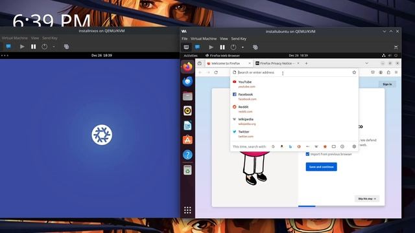Open the Save to Pocket icon in Firefox
This screenshot has height=233, width=415.
[x=373, y=72]
